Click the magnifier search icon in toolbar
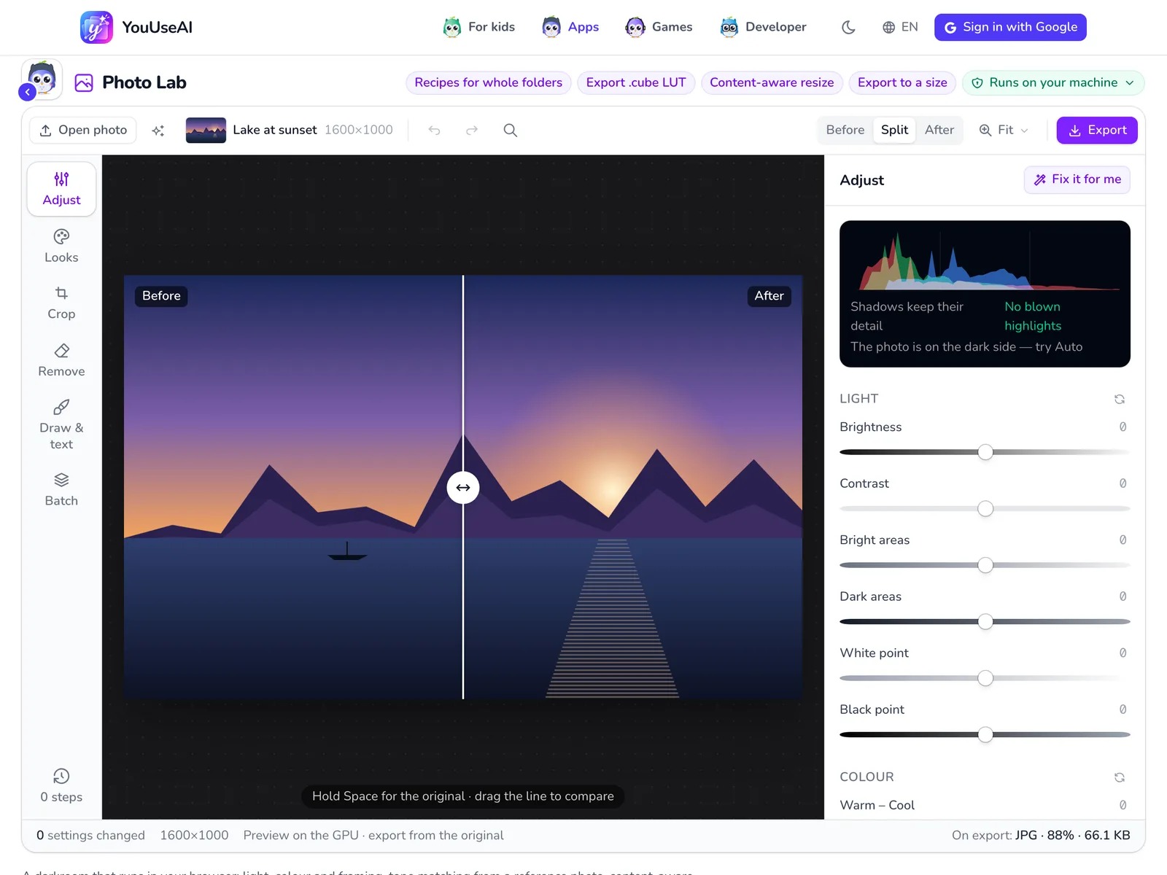Viewport: 1167px width, 875px height. point(511,130)
